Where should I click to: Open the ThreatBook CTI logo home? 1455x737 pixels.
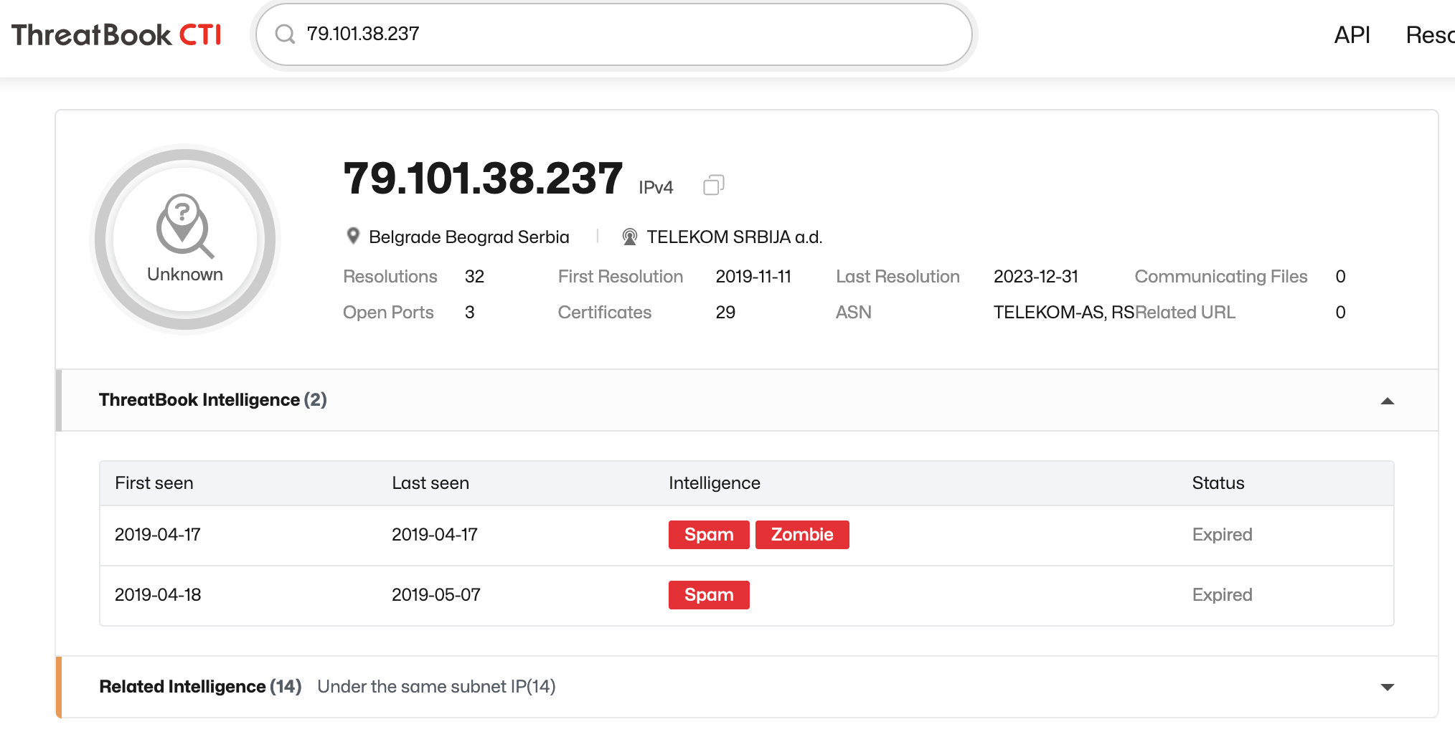[116, 34]
